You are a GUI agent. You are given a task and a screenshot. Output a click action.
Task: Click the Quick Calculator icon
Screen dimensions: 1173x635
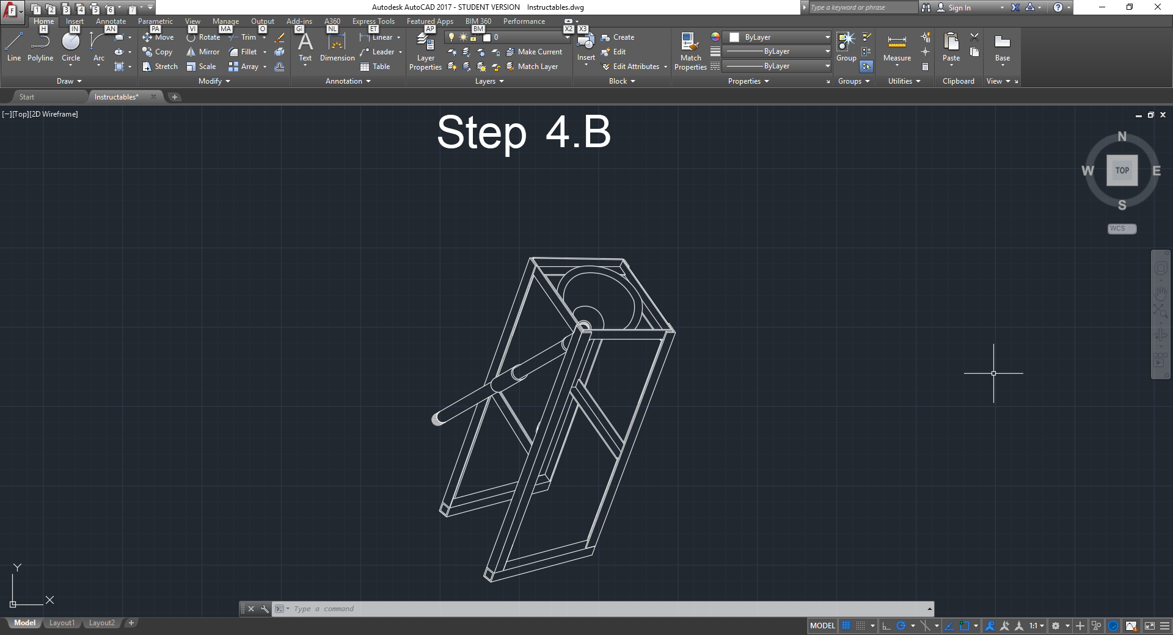[x=926, y=67]
